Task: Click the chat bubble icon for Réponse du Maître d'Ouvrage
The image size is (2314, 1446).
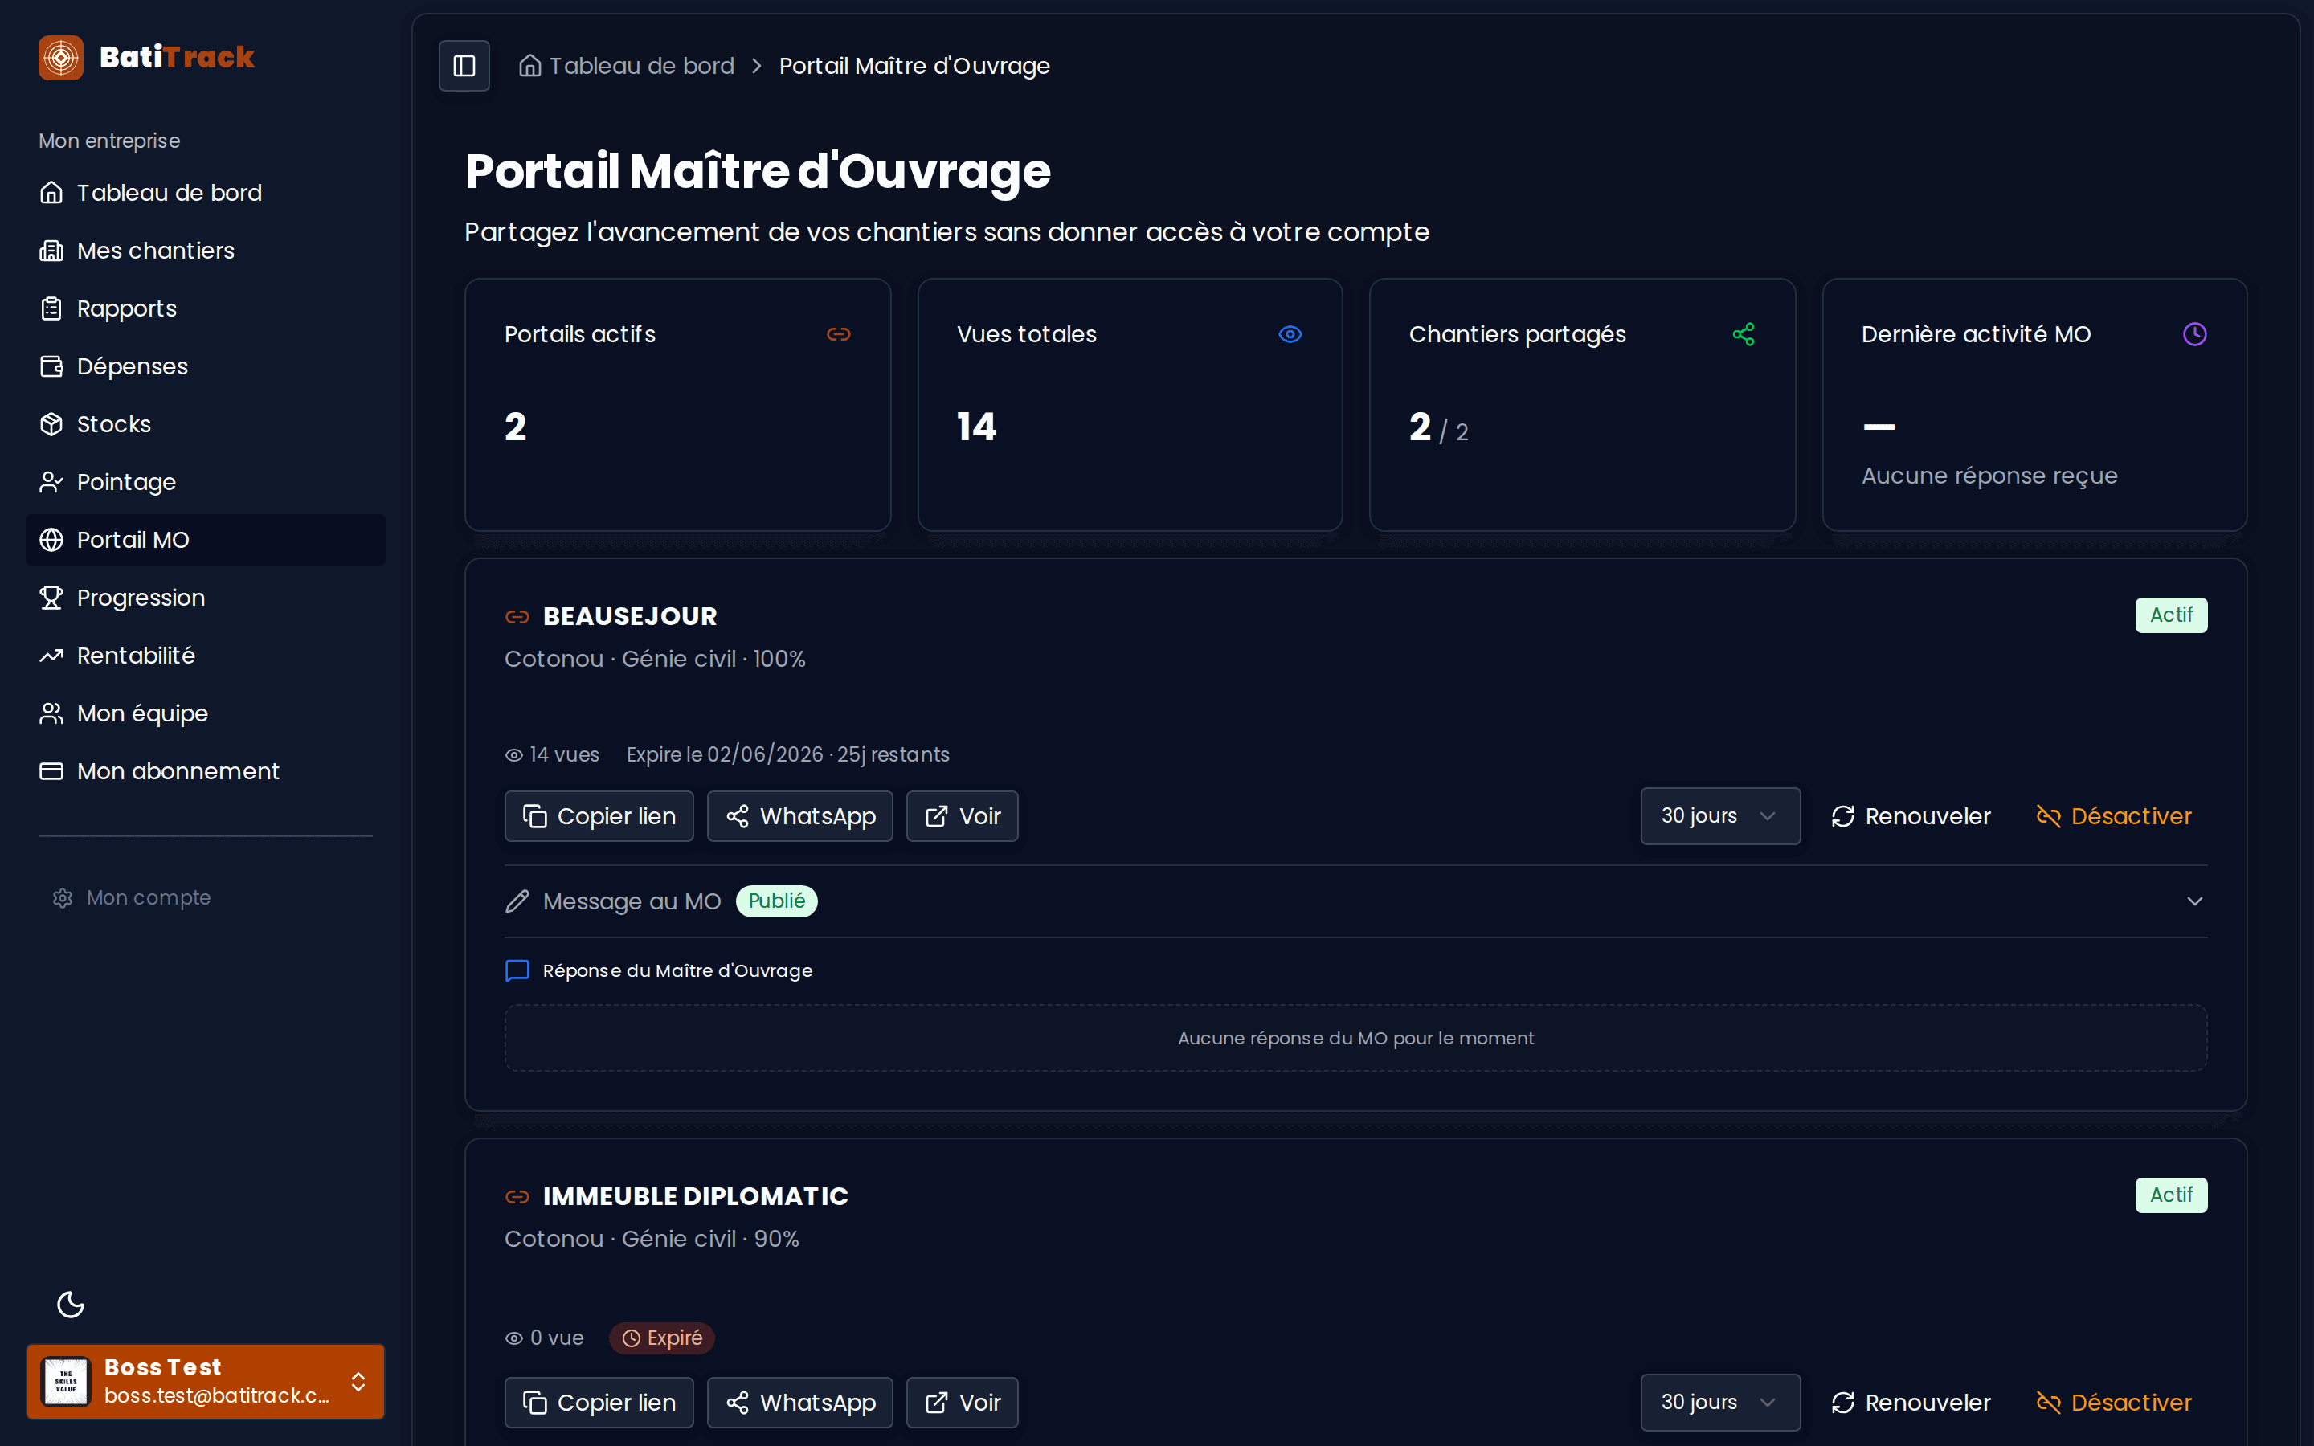Action: (x=517, y=970)
